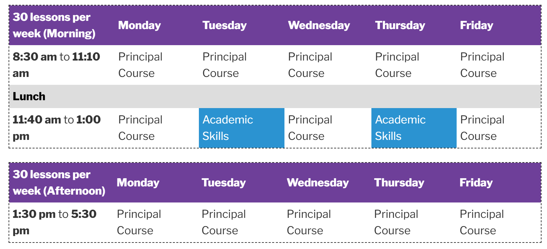Select Wednesday header in the Afternoon table
Viewport: 547px width, 249px height.
tap(318, 183)
